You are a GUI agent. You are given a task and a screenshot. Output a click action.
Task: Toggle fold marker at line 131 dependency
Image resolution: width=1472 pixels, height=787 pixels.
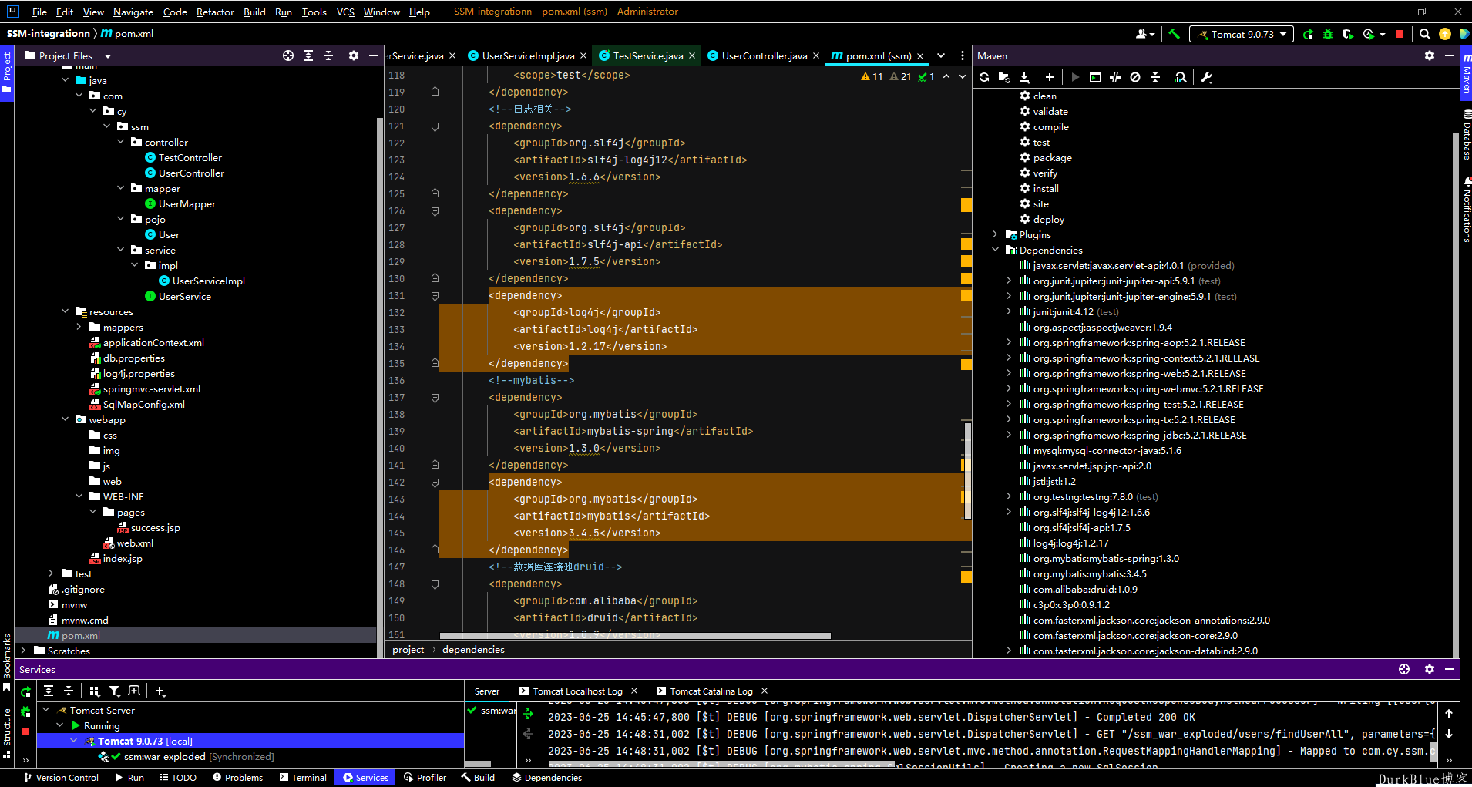[435, 296]
